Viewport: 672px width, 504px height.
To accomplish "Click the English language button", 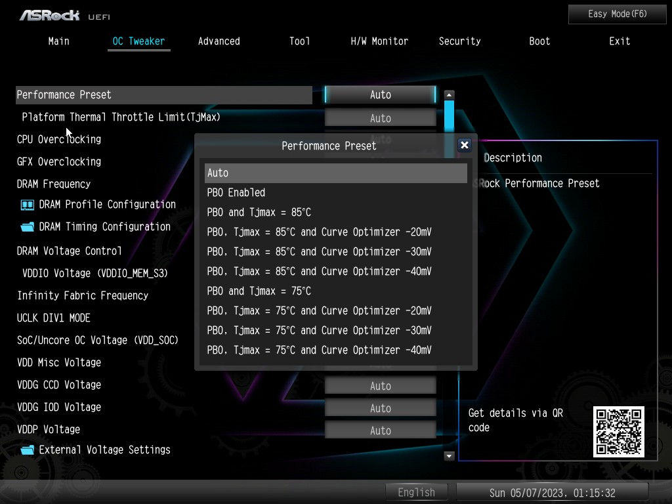I will click(416, 492).
